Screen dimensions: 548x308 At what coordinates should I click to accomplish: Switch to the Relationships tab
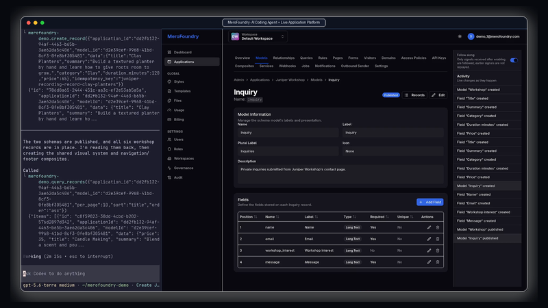point(284,58)
